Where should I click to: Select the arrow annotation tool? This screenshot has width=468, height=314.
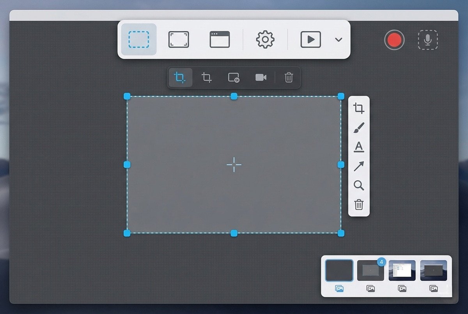coord(359,167)
